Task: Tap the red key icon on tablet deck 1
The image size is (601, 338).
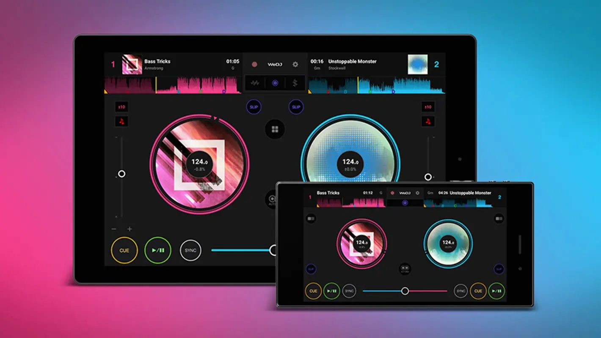Action: click(x=122, y=122)
